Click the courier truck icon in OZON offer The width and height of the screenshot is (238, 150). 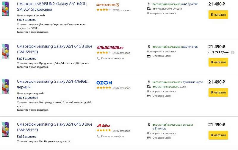[149, 87]
